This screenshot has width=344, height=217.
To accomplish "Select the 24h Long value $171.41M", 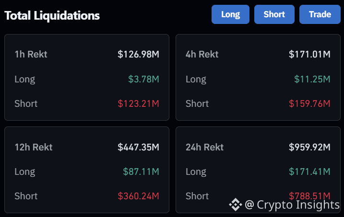I will [309, 171].
